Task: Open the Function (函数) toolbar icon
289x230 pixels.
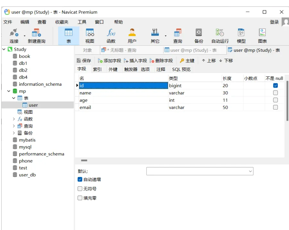Action: pyautogui.click(x=111, y=36)
